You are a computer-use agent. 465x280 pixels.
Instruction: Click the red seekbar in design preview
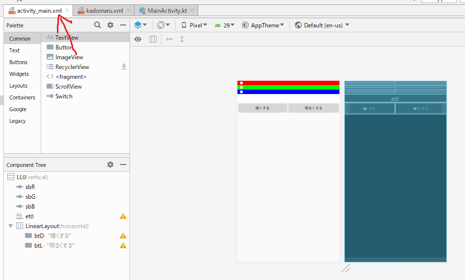288,83
